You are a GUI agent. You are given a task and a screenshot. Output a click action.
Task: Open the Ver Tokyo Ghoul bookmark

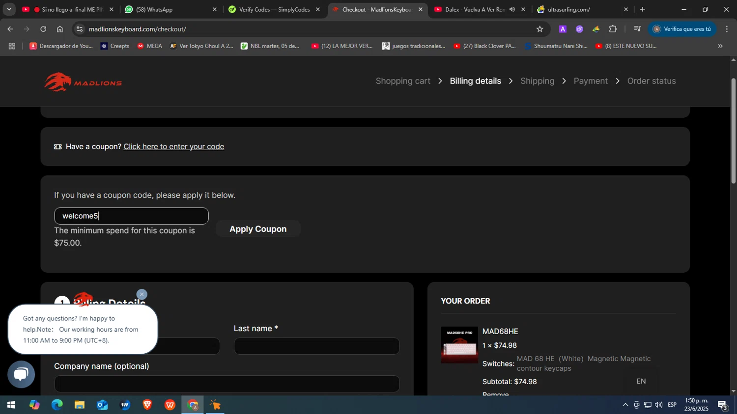coord(201,46)
